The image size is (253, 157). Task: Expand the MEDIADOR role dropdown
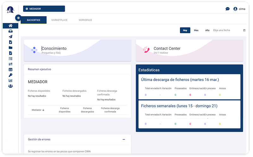pyautogui.click(x=44, y=9)
